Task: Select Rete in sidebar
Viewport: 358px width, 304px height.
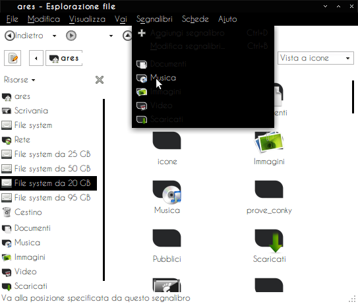Action: tap(48, 140)
